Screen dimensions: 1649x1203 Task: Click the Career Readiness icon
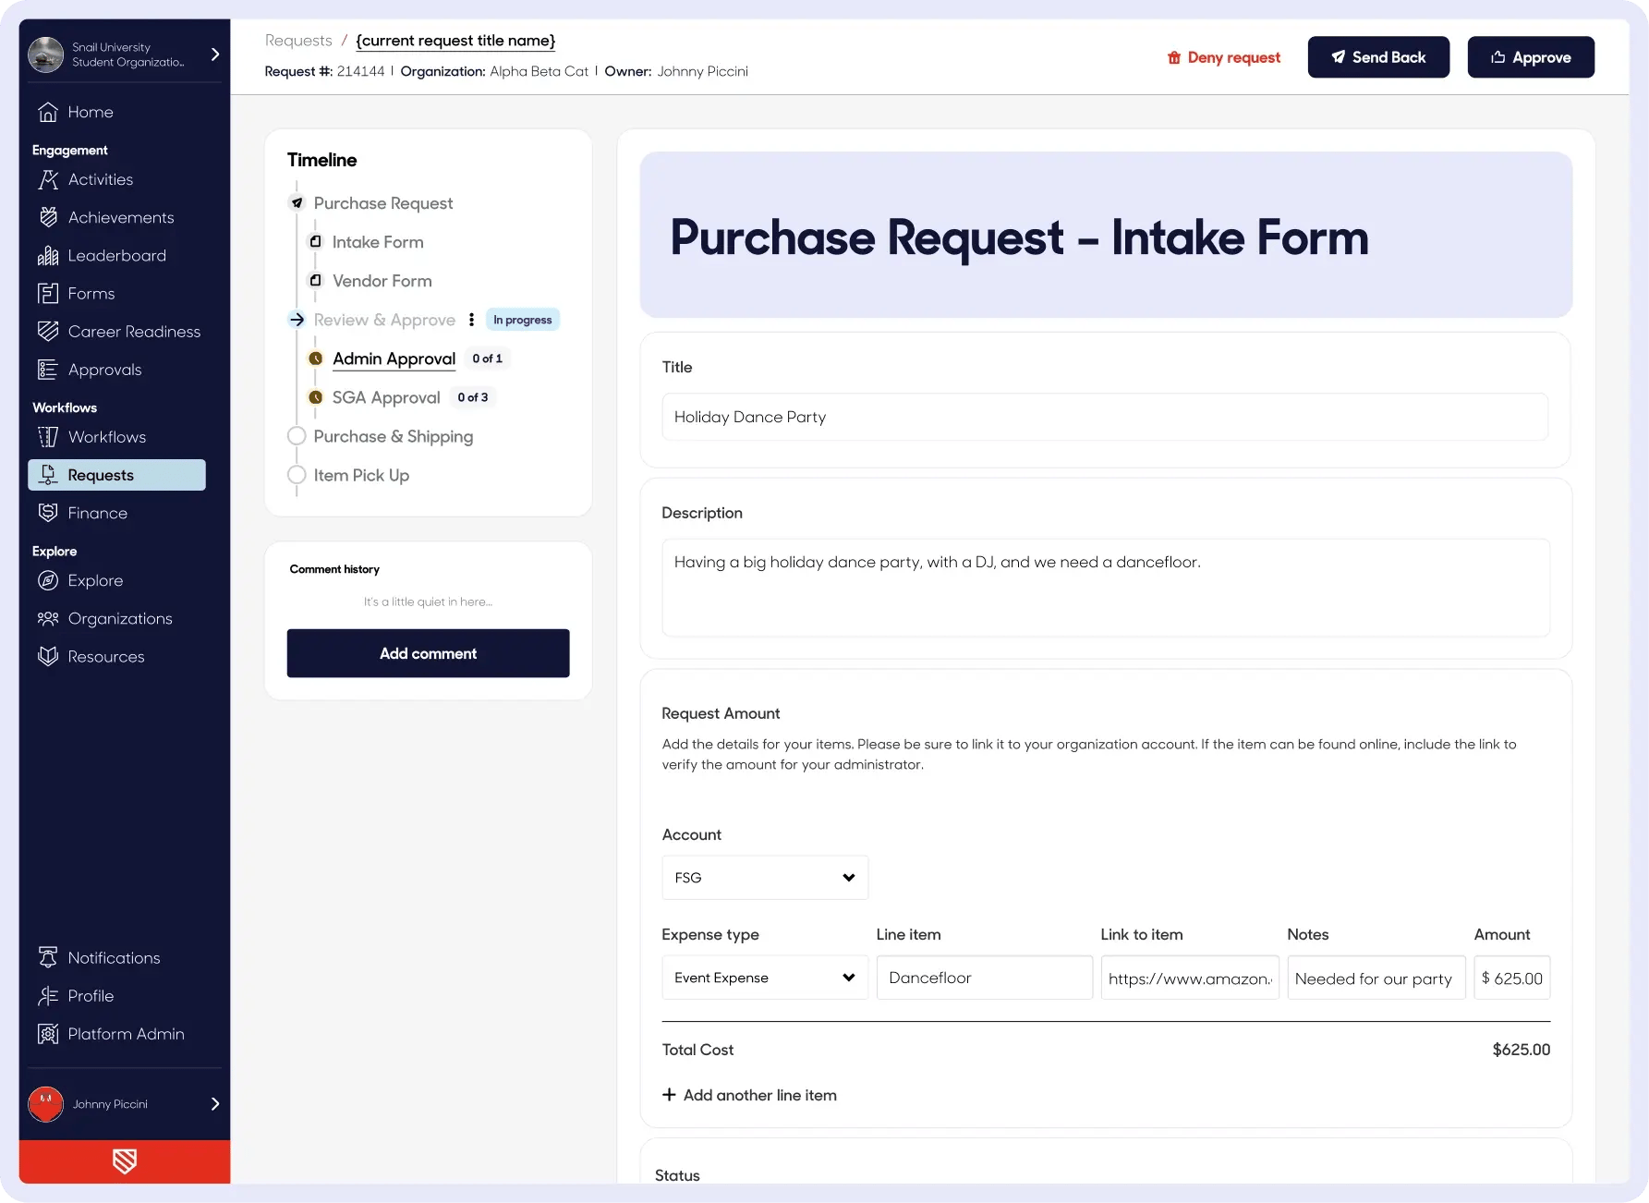[48, 331]
